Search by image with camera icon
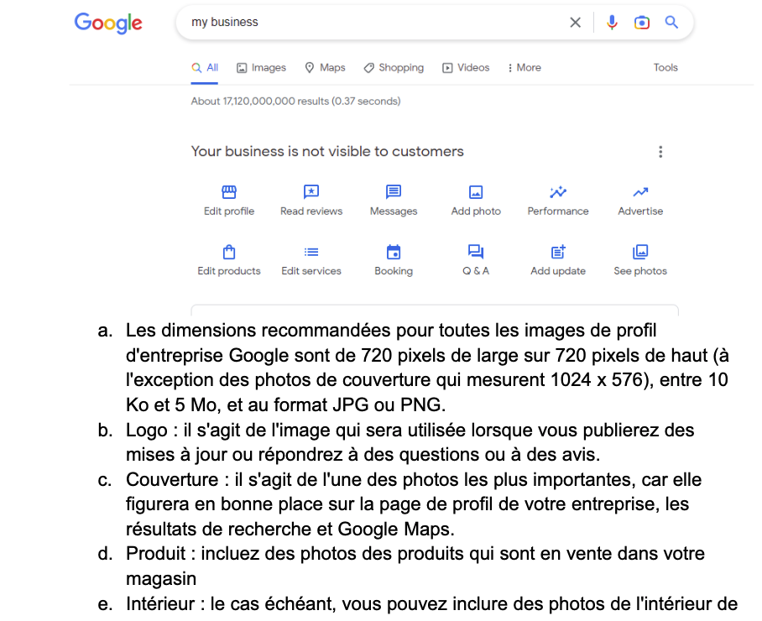Viewport: 762px width, 621px height. [641, 23]
